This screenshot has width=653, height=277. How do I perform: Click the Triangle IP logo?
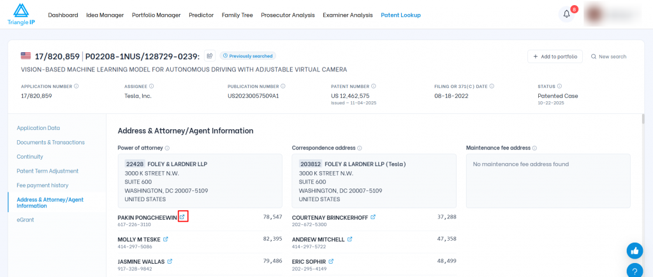[21, 15]
